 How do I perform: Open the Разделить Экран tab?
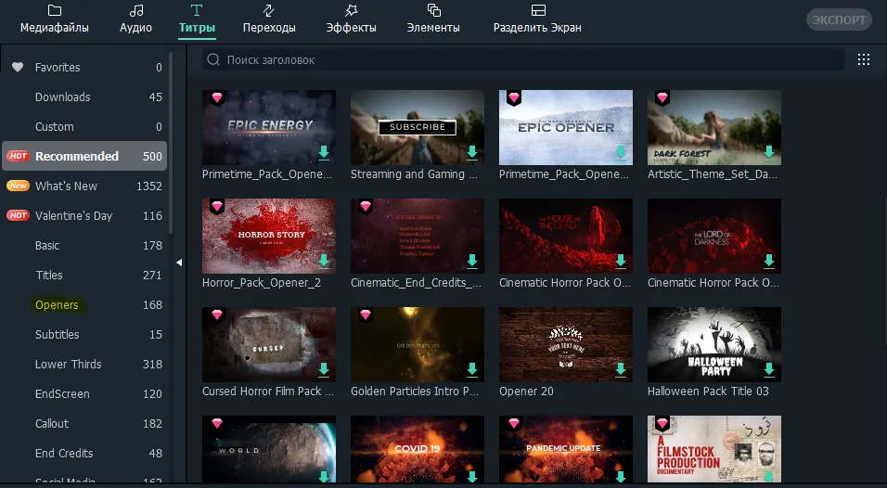point(537,19)
